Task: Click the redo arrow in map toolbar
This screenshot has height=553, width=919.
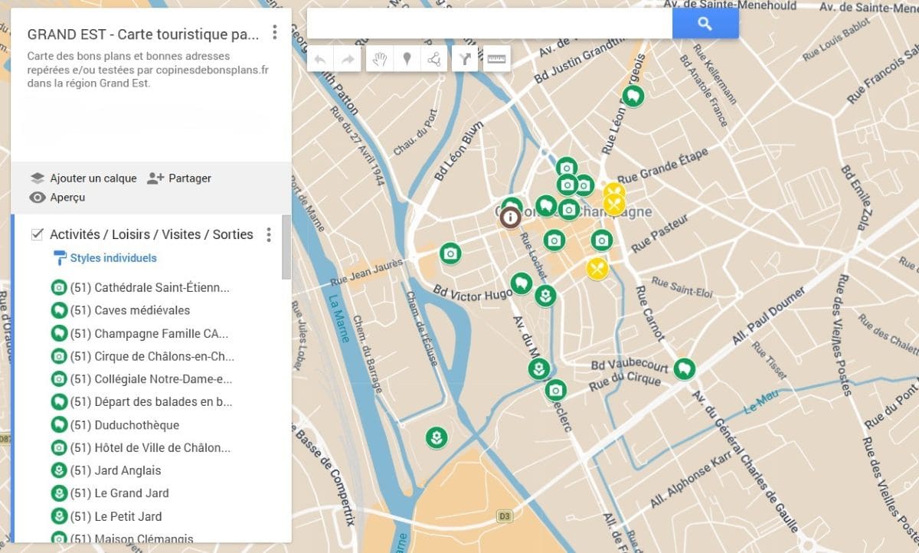Action: 348,60
